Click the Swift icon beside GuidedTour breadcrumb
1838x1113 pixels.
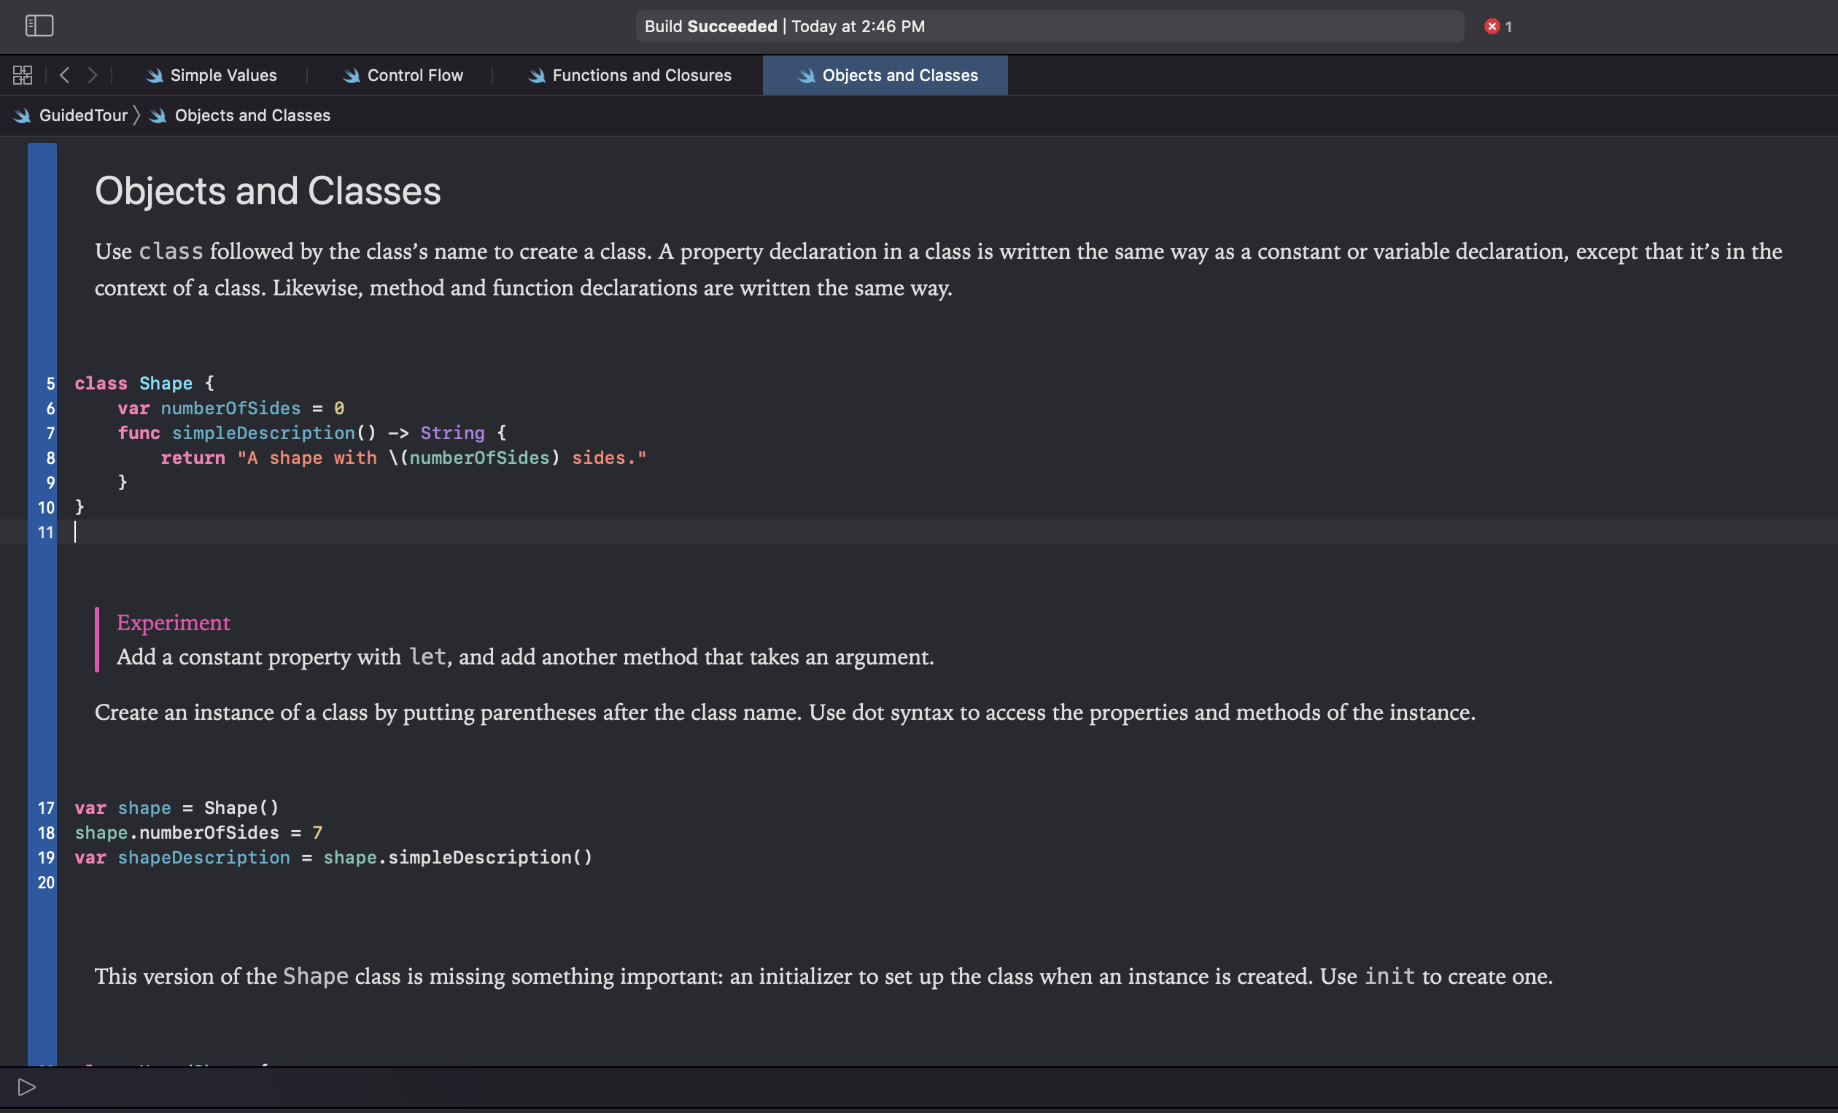[22, 116]
